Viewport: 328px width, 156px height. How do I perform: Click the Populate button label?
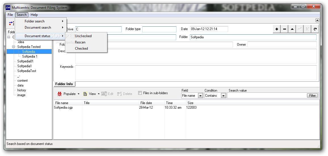tap(70, 94)
